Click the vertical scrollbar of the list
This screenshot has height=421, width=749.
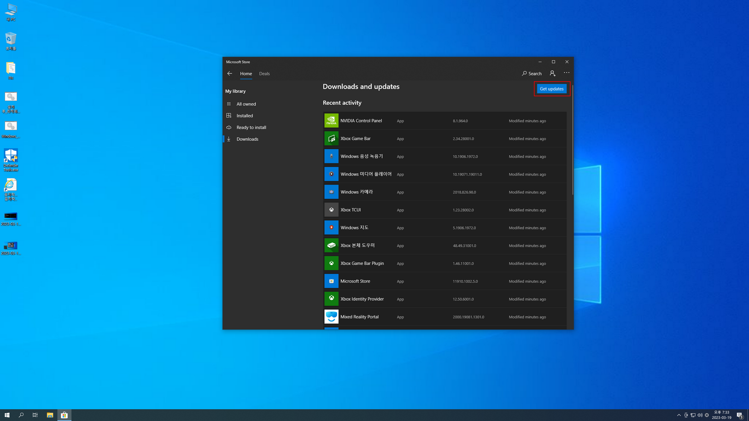(x=573, y=139)
